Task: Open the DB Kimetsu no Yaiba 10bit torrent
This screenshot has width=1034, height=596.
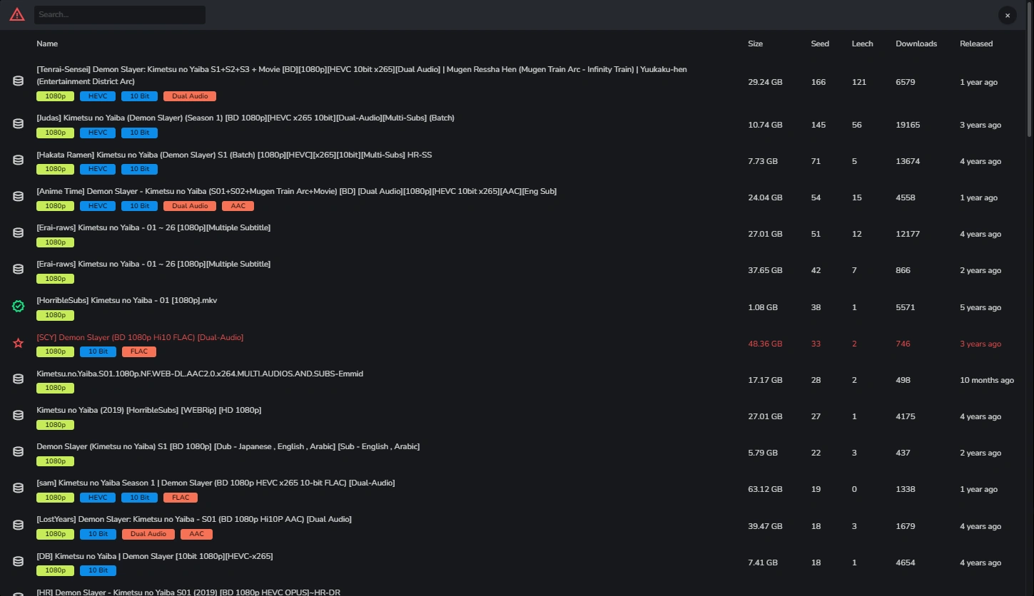Action: coord(154,556)
